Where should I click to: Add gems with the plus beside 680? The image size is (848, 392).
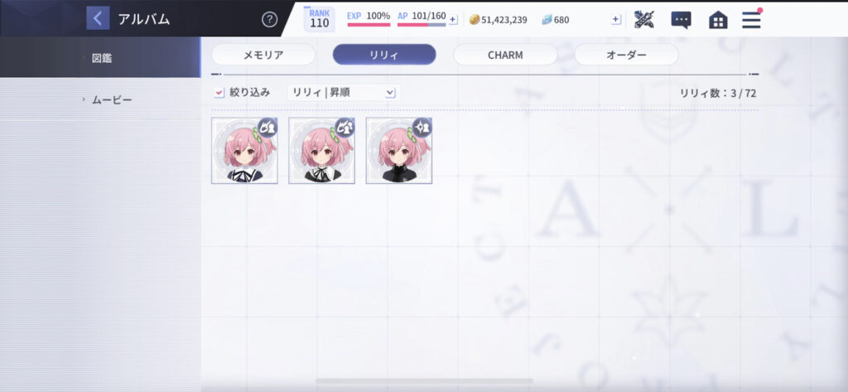pyautogui.click(x=616, y=20)
